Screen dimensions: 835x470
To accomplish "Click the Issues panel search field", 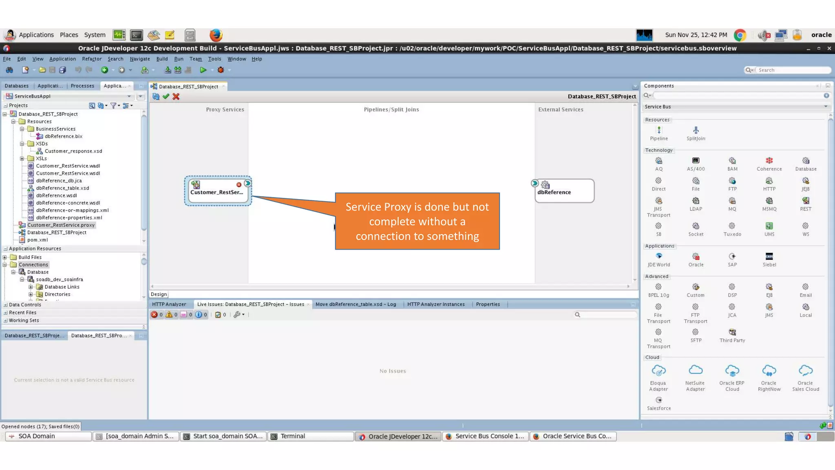I will pos(608,315).
